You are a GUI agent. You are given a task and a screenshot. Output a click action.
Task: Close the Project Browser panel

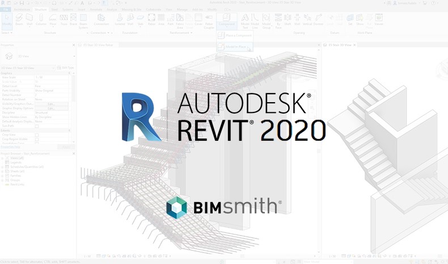(74, 154)
